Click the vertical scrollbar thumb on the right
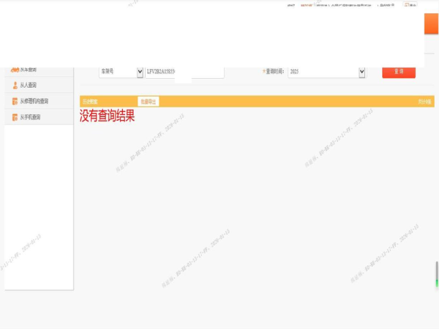The width and height of the screenshot is (439, 329). [437, 273]
